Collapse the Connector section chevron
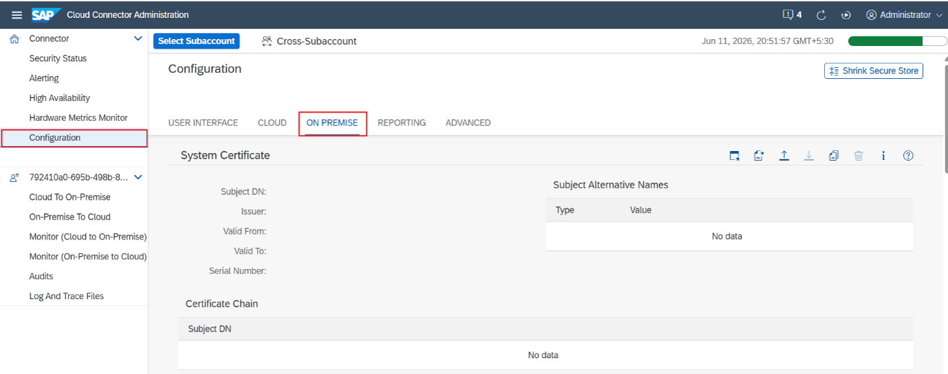 click(137, 39)
